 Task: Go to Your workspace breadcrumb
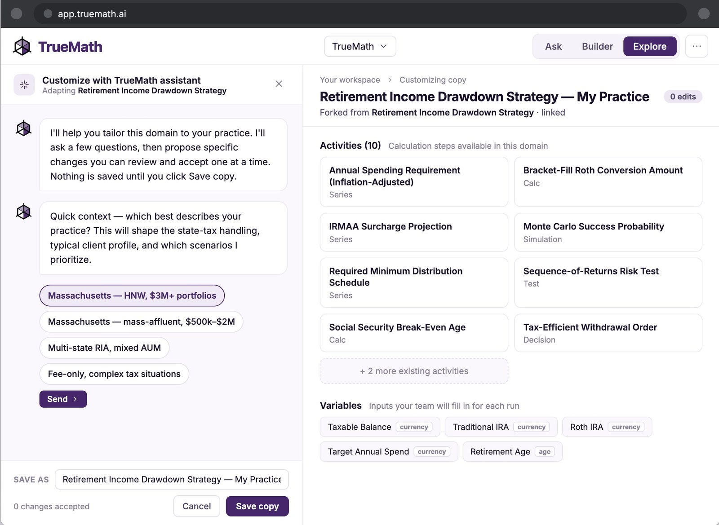[x=350, y=79]
